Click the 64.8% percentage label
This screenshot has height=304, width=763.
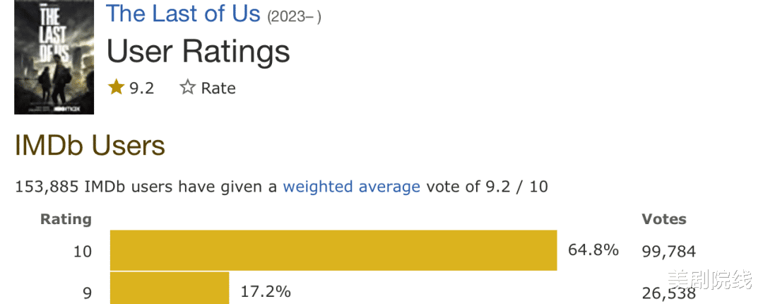[x=593, y=250]
